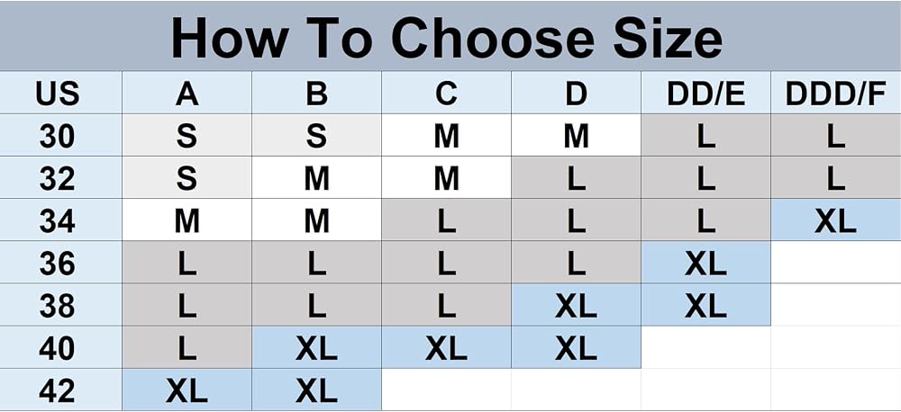Click the XL cell for 40 B
The width and height of the screenshot is (901, 412).
tap(316, 347)
